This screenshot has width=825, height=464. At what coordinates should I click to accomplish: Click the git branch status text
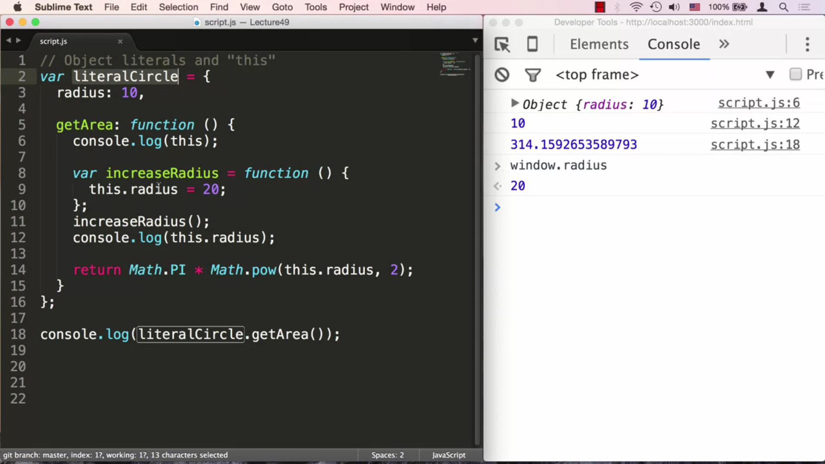coord(115,455)
